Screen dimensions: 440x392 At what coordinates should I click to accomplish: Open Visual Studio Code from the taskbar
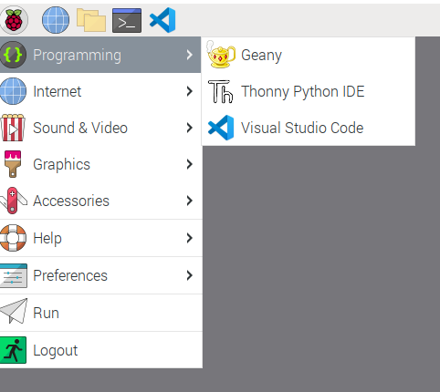(x=162, y=20)
